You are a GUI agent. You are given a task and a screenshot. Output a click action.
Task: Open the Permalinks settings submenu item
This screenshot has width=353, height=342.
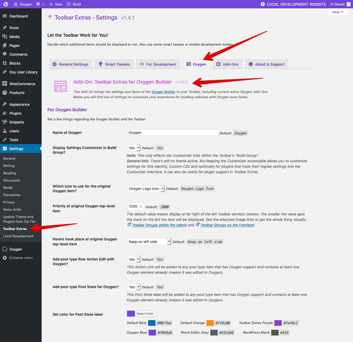pyautogui.click(x=12, y=195)
